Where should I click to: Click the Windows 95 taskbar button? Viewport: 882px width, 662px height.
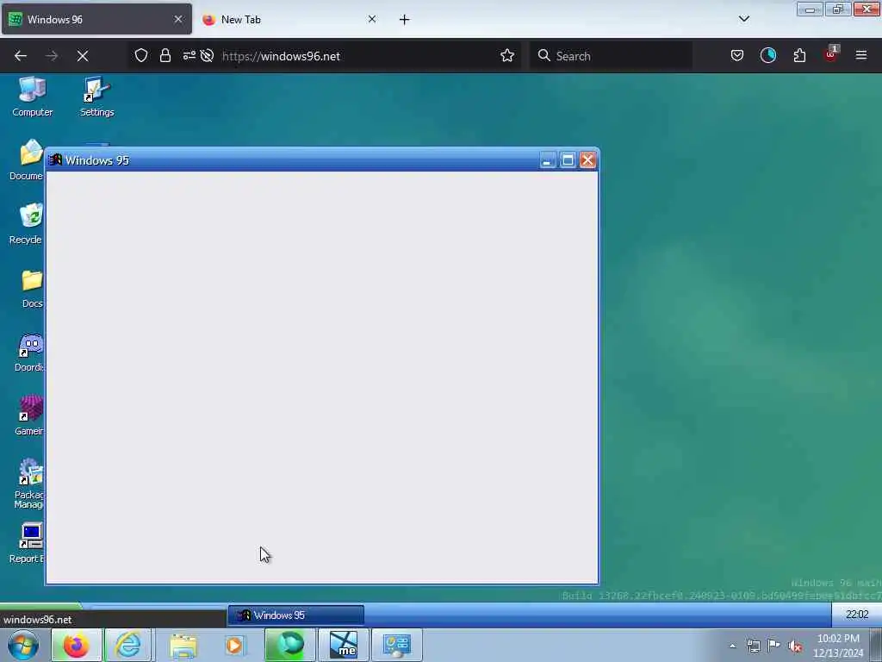coord(296,615)
